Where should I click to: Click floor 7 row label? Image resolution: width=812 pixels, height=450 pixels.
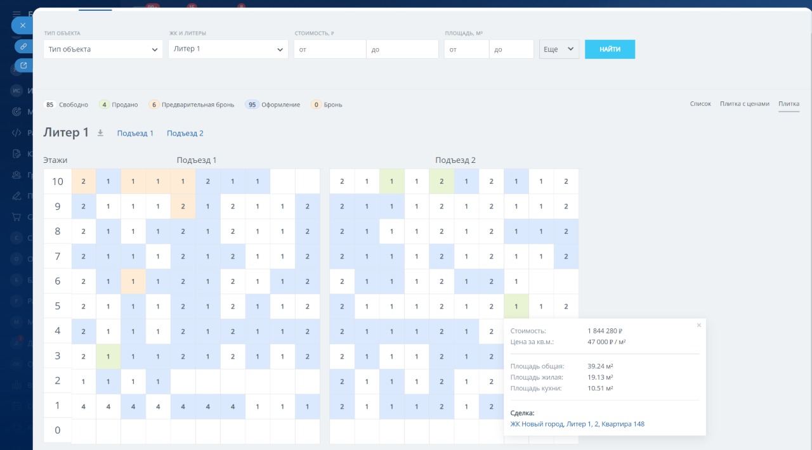(x=57, y=257)
